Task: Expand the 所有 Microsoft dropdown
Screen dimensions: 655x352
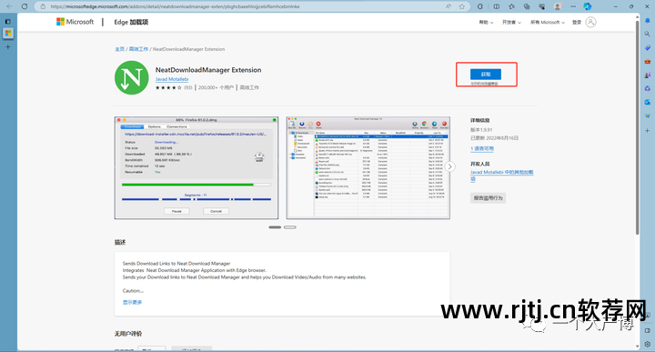Action: [548, 23]
